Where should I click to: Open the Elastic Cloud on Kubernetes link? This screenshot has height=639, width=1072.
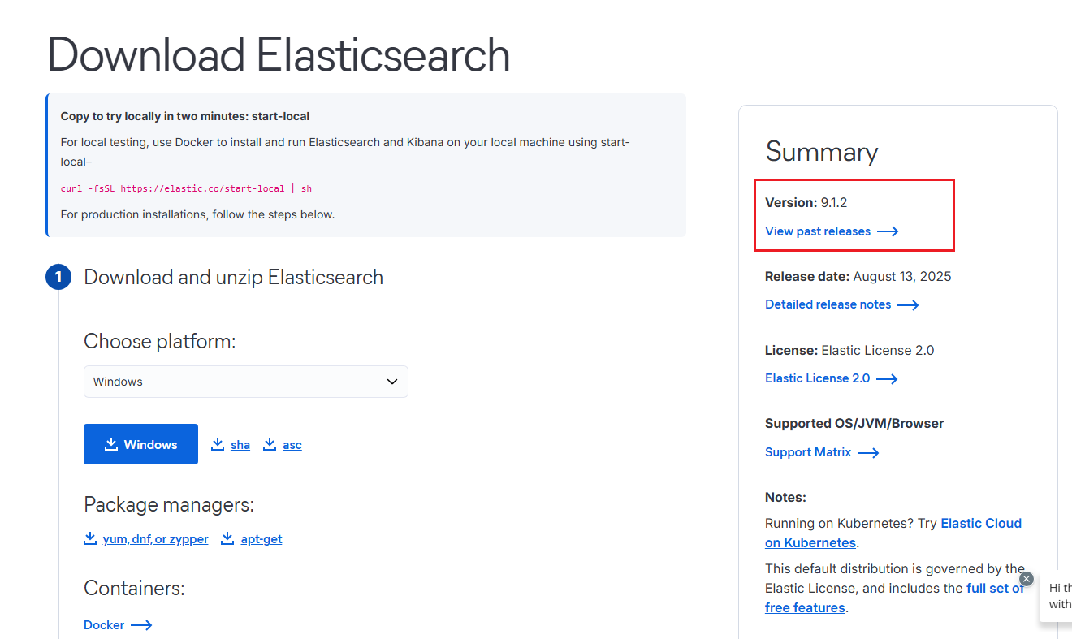click(980, 524)
